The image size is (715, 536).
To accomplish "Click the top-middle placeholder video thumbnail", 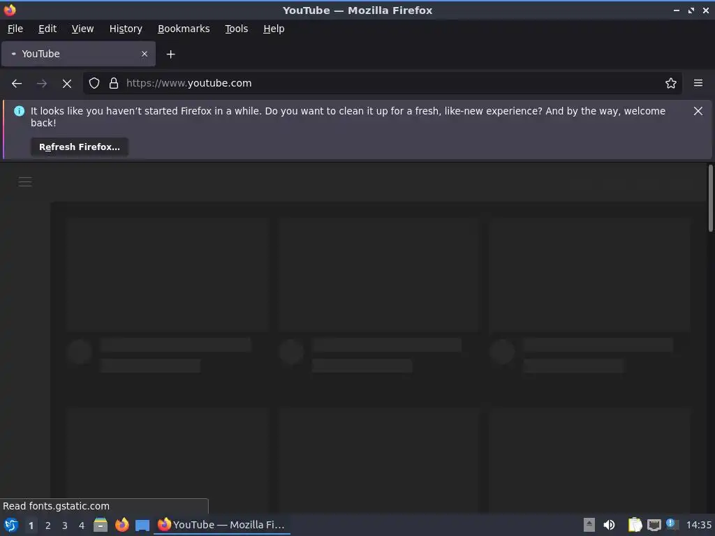I will pyautogui.click(x=378, y=274).
